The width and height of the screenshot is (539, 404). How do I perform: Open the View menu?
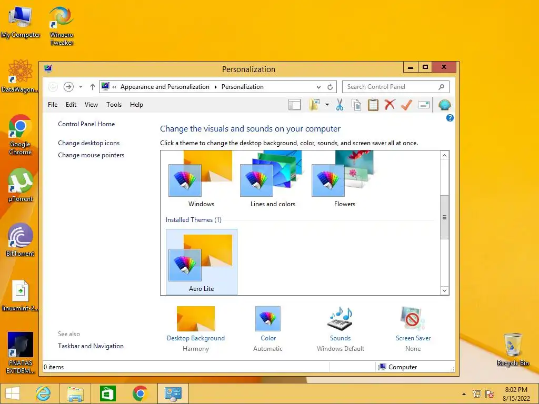coord(91,105)
